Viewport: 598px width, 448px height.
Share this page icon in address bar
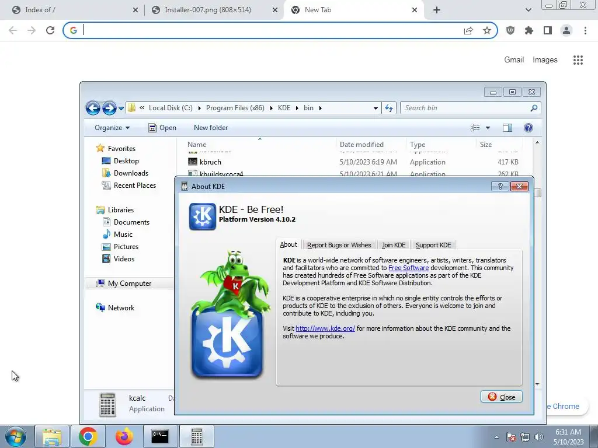468,30
